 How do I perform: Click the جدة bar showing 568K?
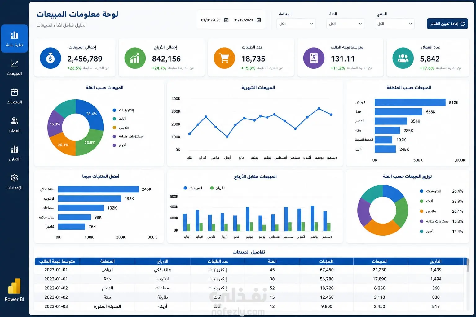(x=399, y=112)
